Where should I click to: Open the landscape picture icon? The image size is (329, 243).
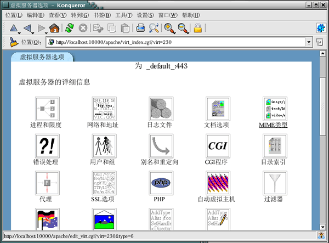click(x=104, y=219)
